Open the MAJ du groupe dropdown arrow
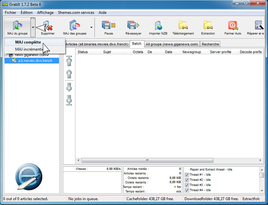 click(33, 27)
